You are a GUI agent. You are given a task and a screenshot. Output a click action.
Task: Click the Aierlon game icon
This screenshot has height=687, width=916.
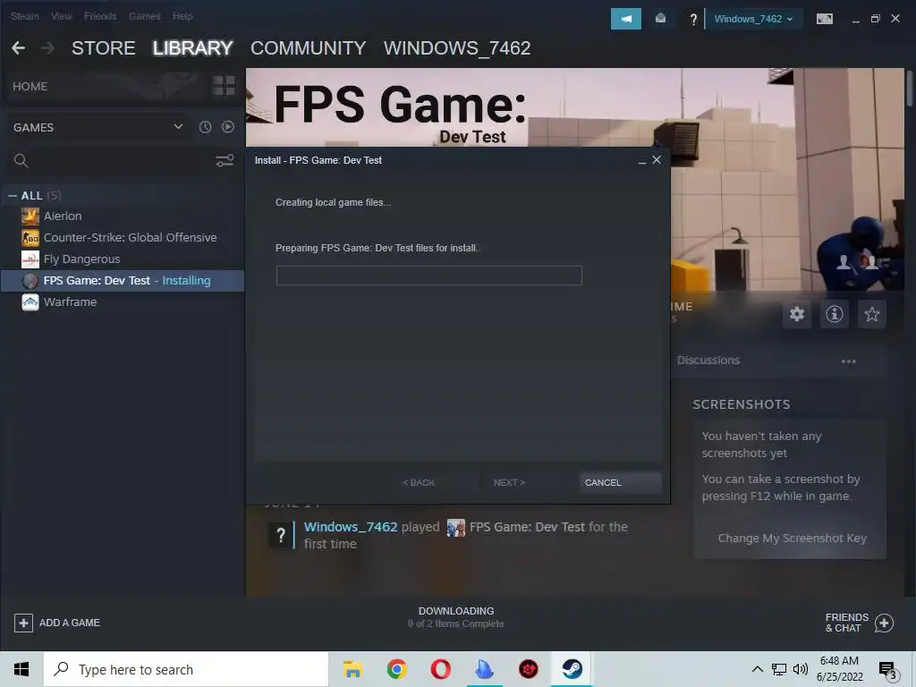30,216
